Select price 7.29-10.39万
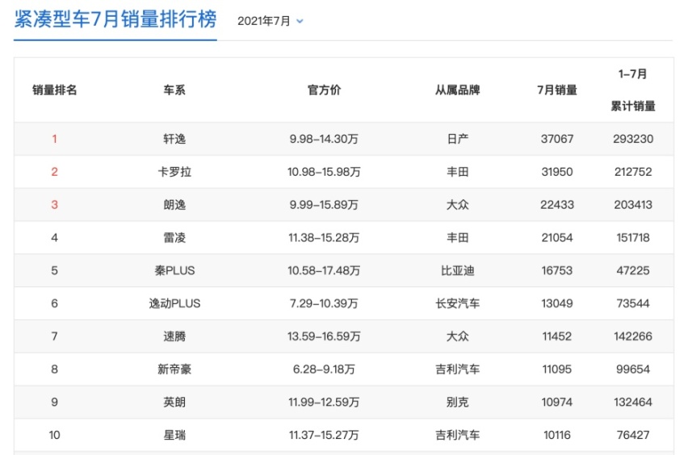 (324, 303)
